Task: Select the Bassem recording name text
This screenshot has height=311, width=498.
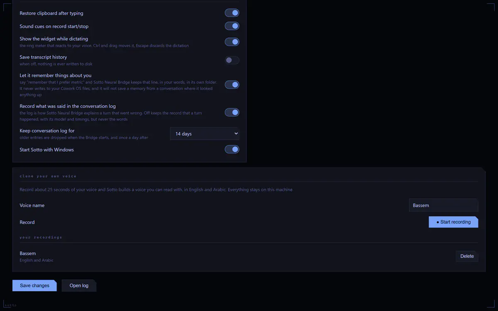Action: click(x=28, y=253)
